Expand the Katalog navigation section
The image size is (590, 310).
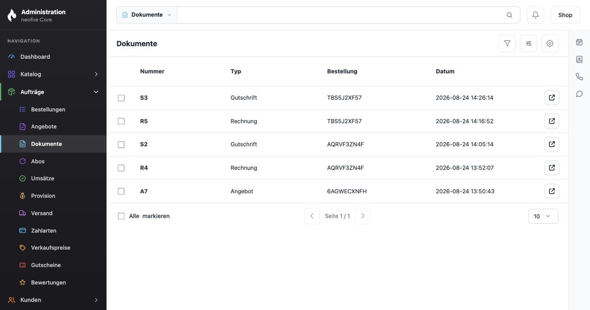[x=53, y=74]
